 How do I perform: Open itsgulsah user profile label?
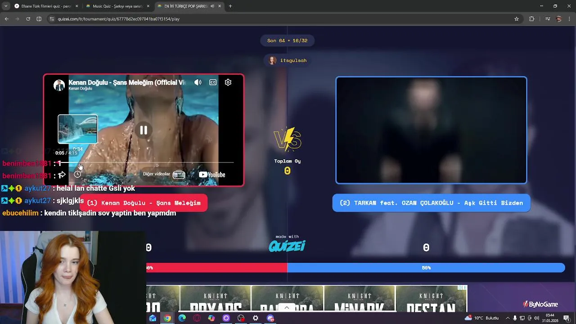[x=288, y=60]
